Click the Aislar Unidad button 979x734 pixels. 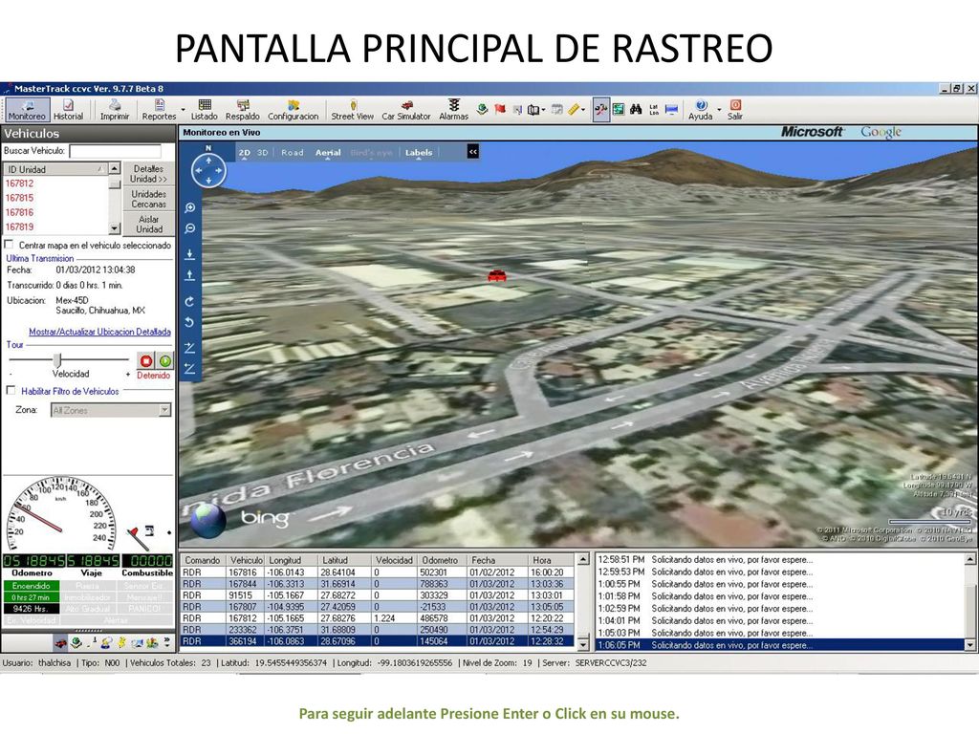148,224
